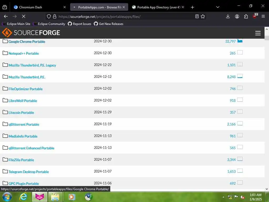This screenshot has width=269, height=202.
Task: Close the Portable App Directory tab
Action: pos(183,7)
